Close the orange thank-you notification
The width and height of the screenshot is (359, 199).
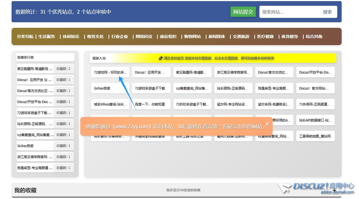point(267,124)
